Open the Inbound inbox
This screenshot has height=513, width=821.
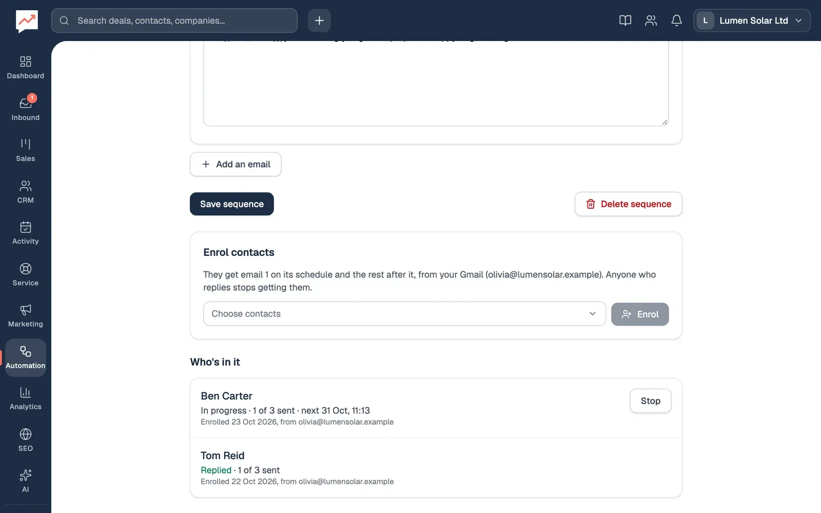pos(26,109)
